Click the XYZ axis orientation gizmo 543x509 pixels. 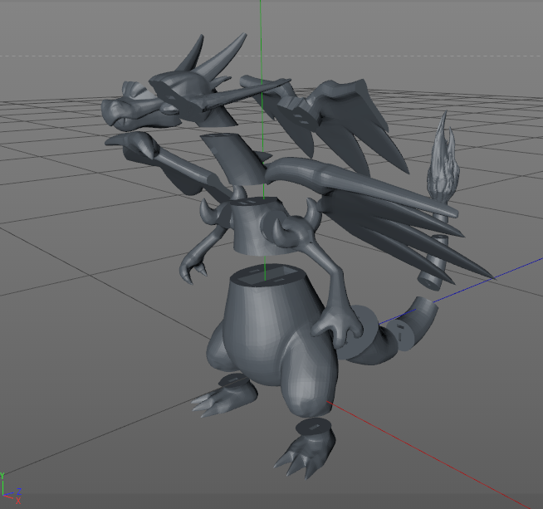click(x=11, y=489)
